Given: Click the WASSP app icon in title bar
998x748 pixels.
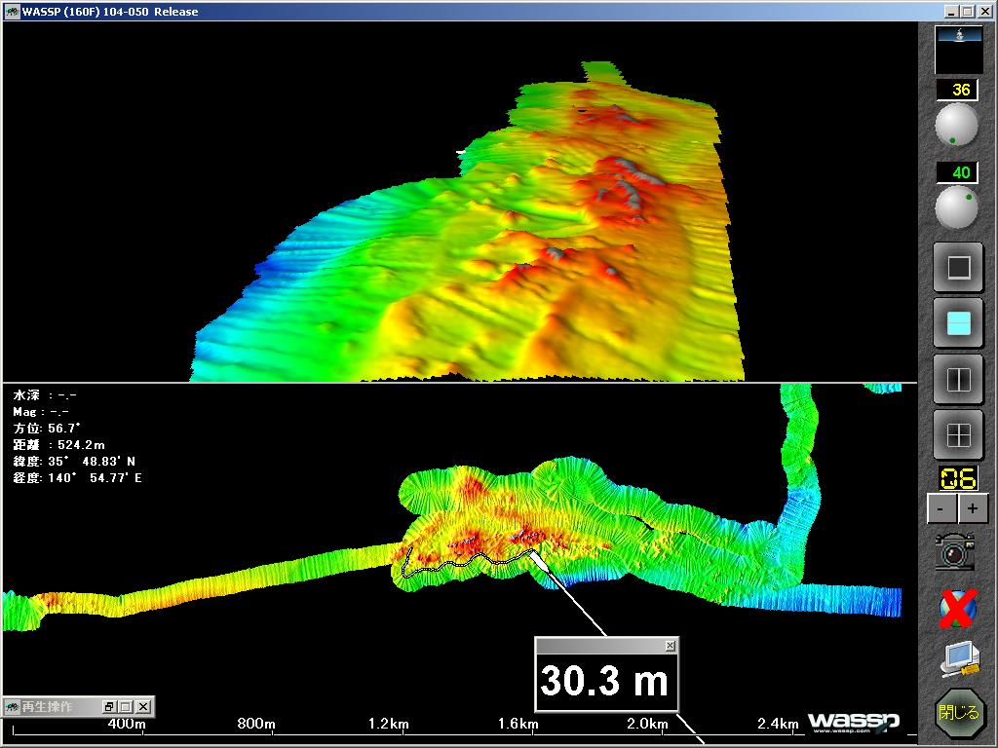Looking at the screenshot, I should coord(12,12).
